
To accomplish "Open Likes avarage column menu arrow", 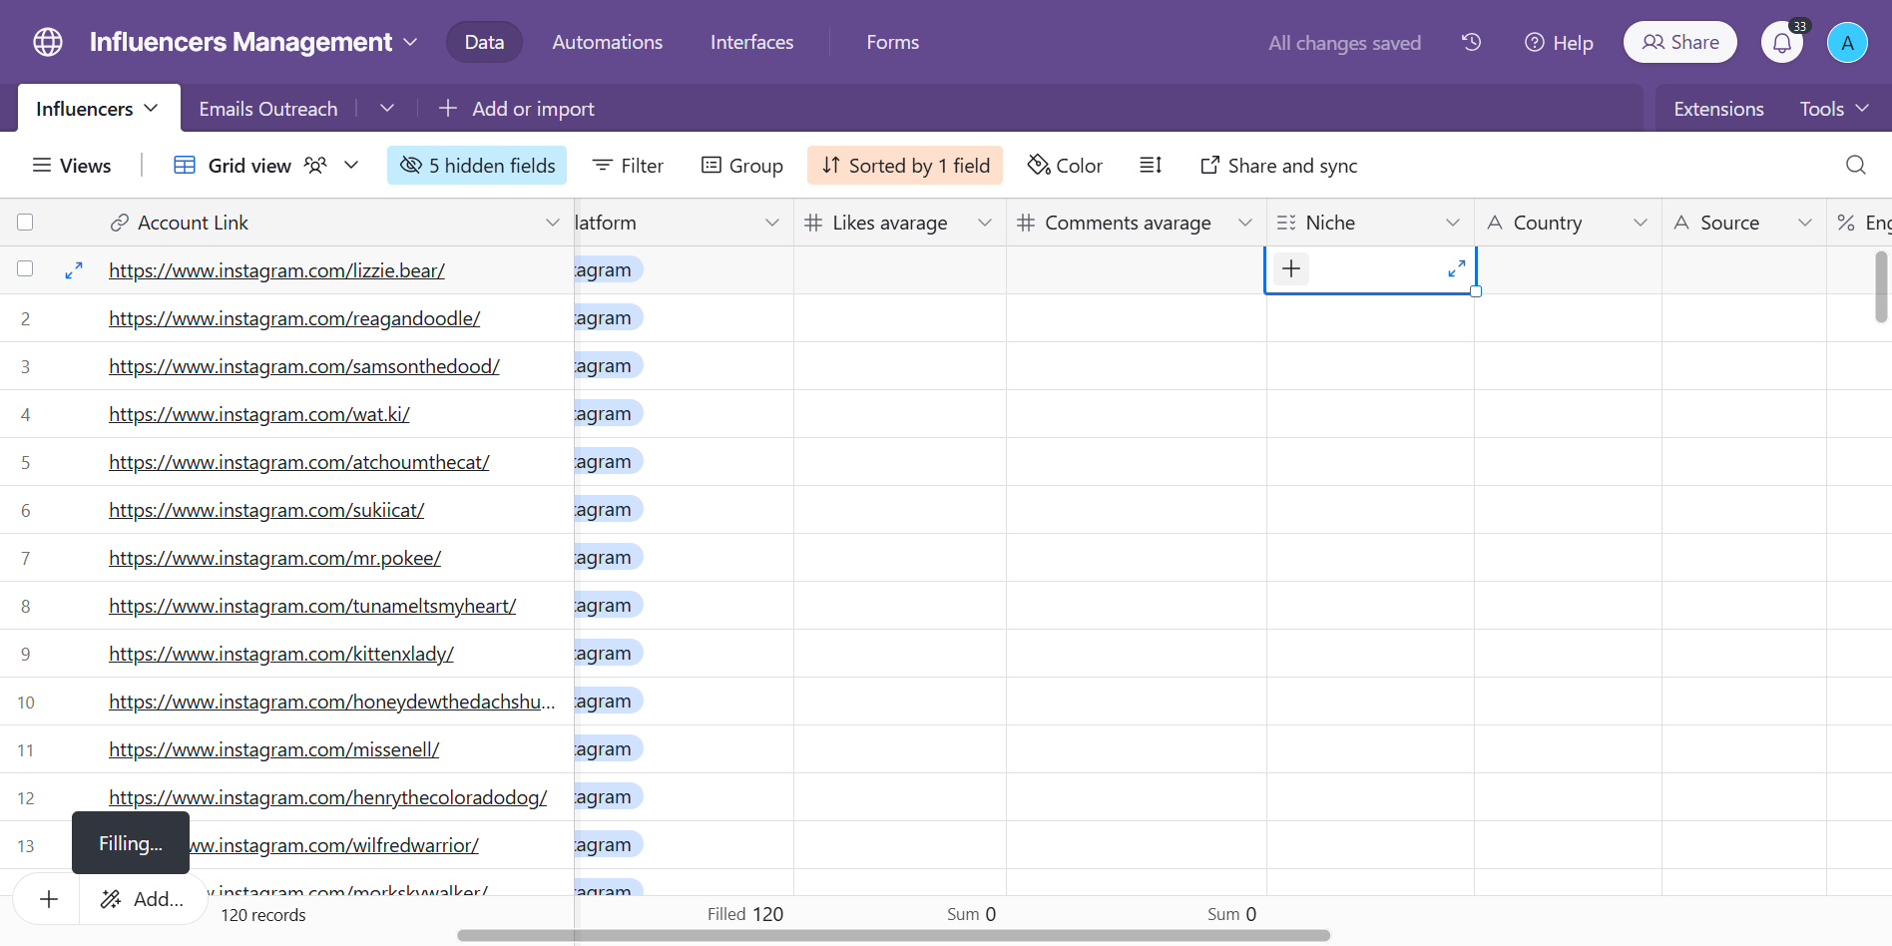I will click(985, 223).
